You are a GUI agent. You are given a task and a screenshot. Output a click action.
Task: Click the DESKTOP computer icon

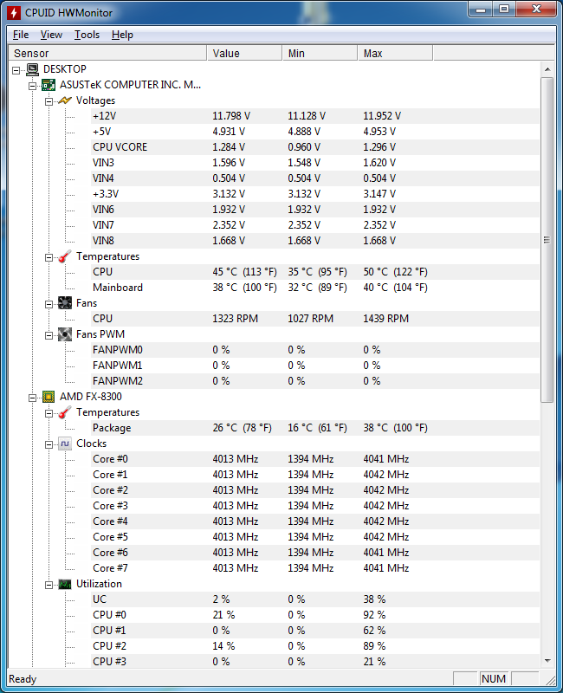(33, 69)
